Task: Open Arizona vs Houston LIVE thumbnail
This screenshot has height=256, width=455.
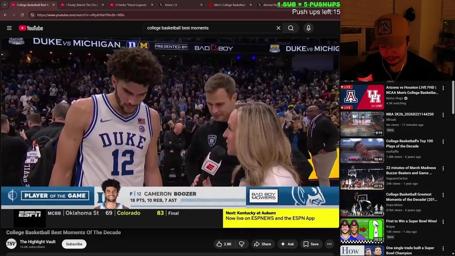Action: click(x=362, y=97)
